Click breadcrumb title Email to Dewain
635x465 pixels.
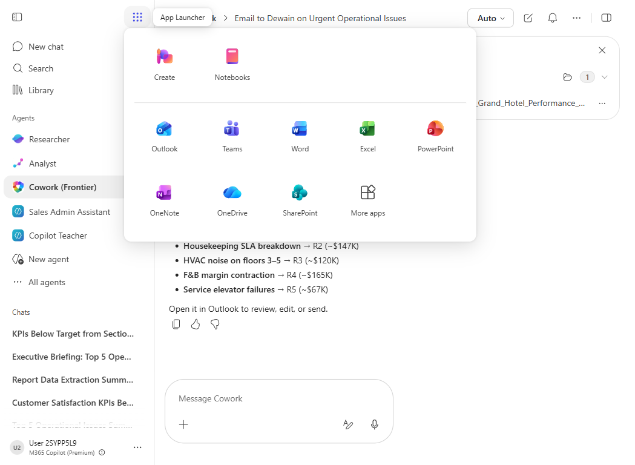point(320,18)
